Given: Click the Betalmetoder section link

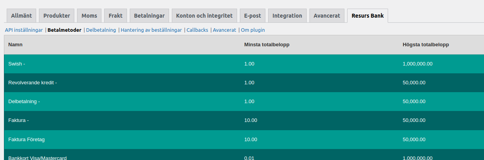Looking at the screenshot, I should [64, 30].
